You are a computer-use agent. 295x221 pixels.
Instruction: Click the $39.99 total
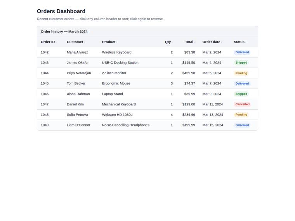190,94
